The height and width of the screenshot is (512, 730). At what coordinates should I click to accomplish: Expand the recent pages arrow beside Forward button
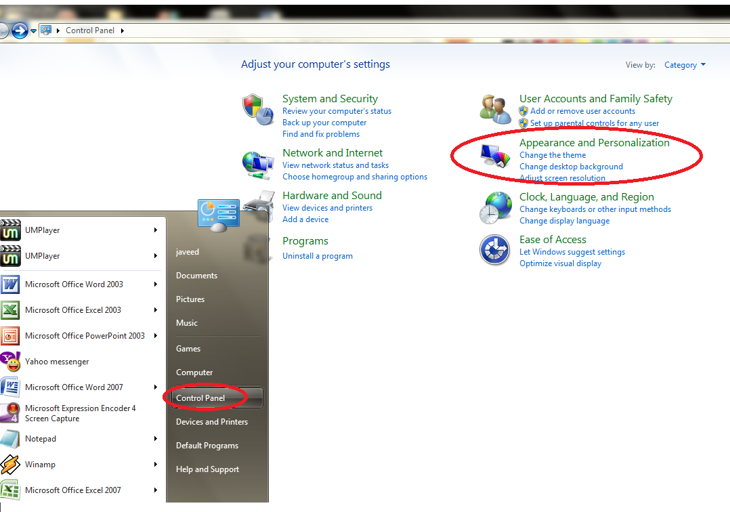[34, 32]
